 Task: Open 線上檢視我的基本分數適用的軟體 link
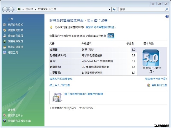point(84,94)
